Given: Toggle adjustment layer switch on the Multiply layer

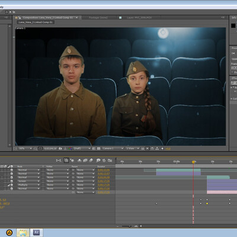Looking at the screenshot, I should click(x=8, y=185).
